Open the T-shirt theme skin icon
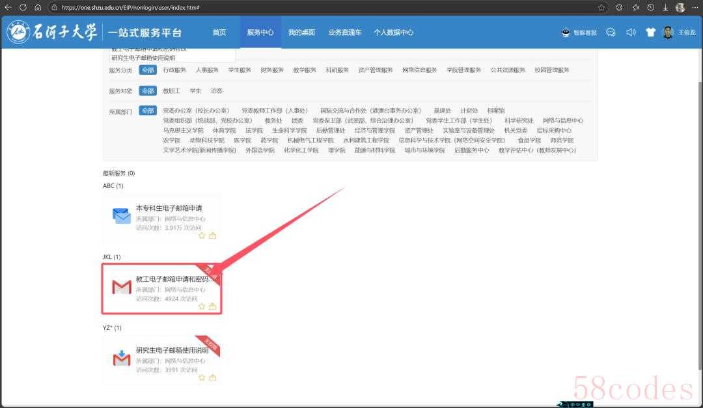This screenshot has width=703, height=408. (x=650, y=33)
